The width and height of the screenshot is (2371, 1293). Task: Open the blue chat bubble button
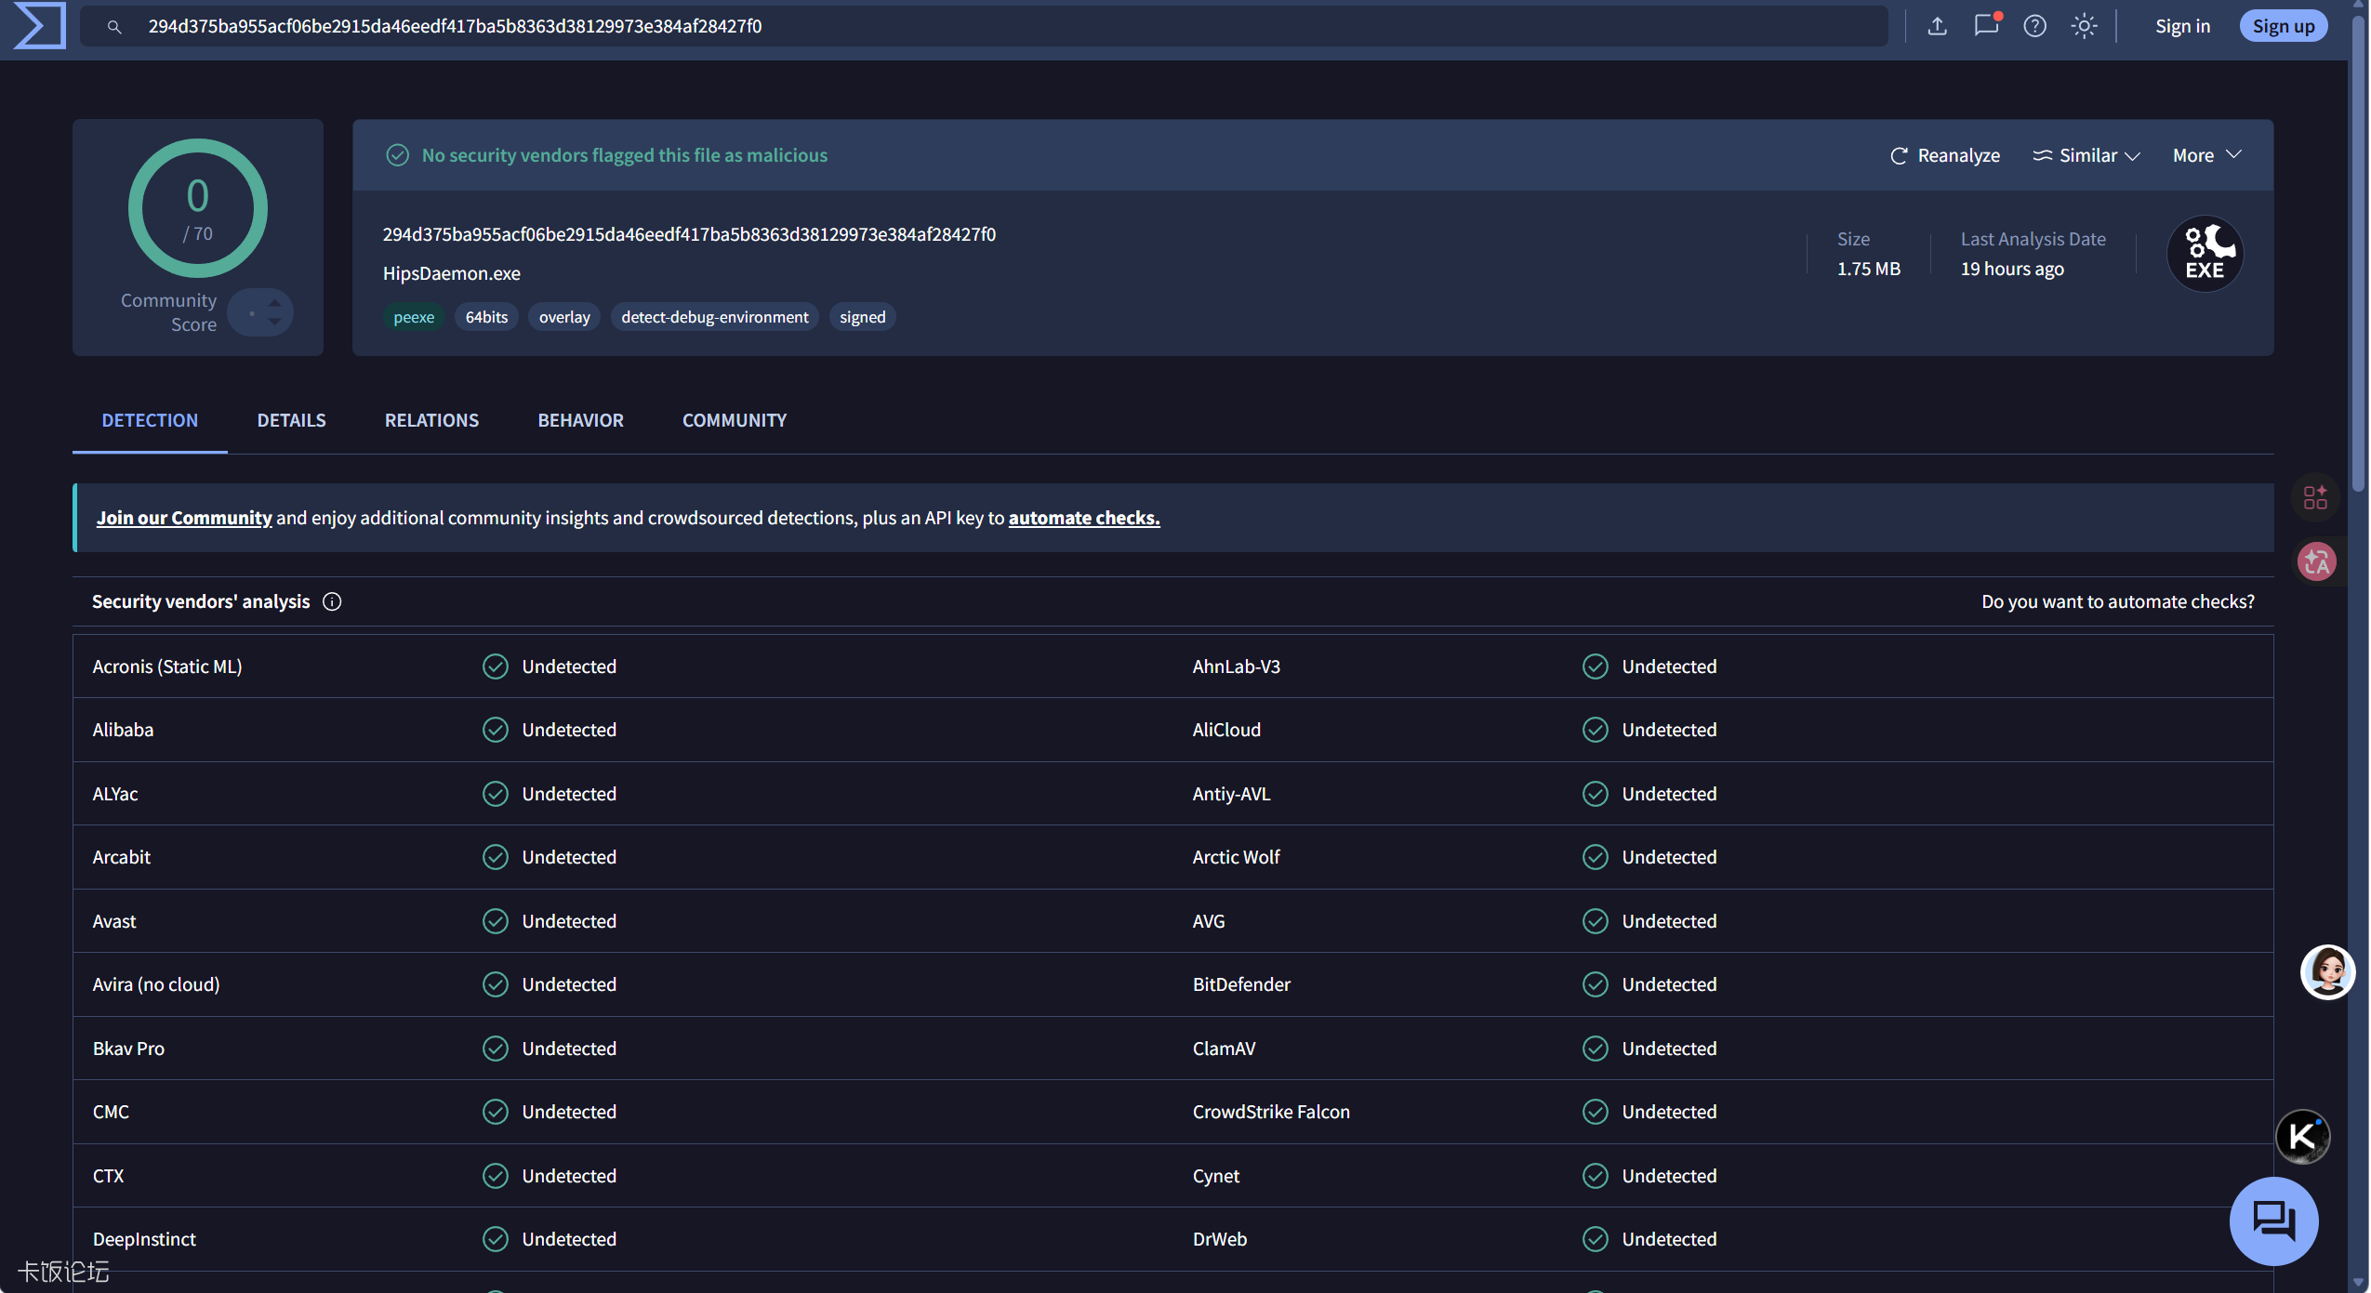click(2273, 1220)
